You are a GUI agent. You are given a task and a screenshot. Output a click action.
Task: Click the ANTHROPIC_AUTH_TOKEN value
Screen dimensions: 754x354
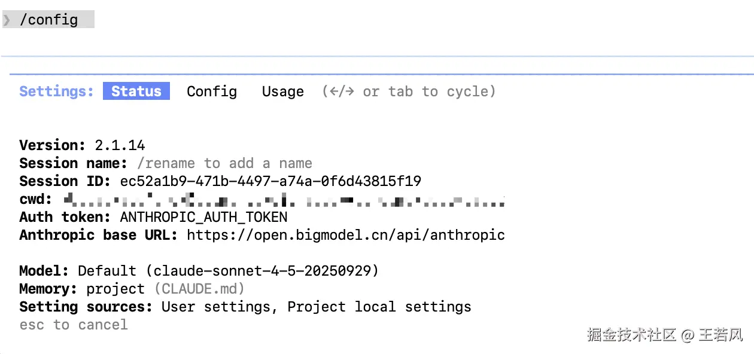(203, 217)
